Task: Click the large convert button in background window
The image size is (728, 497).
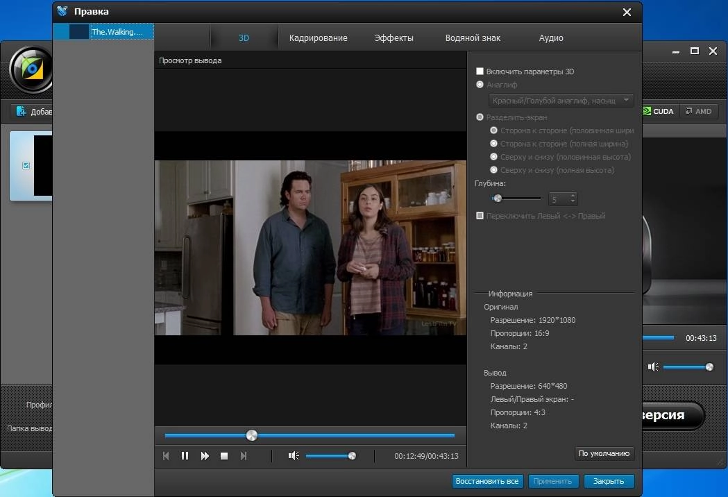Action: (673, 415)
